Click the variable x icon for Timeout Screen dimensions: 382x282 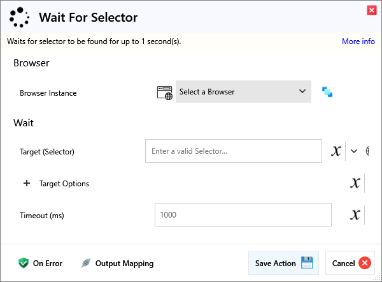355,215
